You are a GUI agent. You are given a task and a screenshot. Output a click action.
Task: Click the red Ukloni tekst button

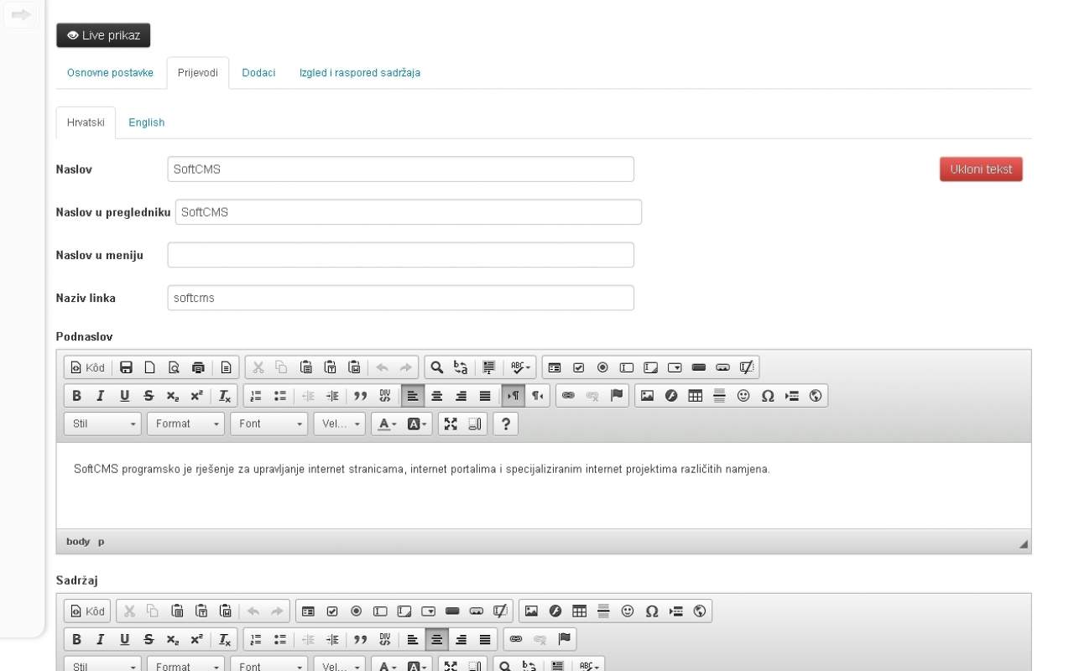point(981,169)
